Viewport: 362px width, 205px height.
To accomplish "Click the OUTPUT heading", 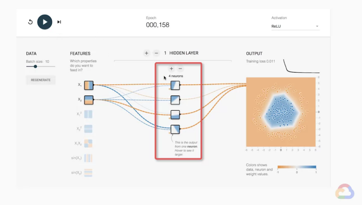I will [254, 53].
